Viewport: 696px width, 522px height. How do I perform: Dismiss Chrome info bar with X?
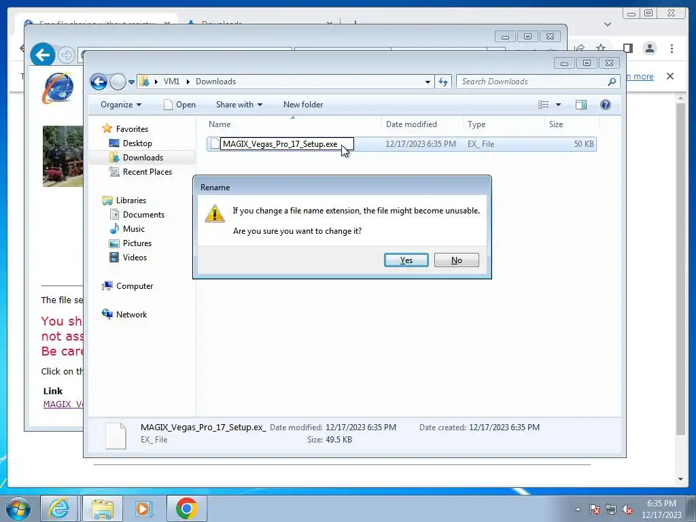click(x=669, y=76)
